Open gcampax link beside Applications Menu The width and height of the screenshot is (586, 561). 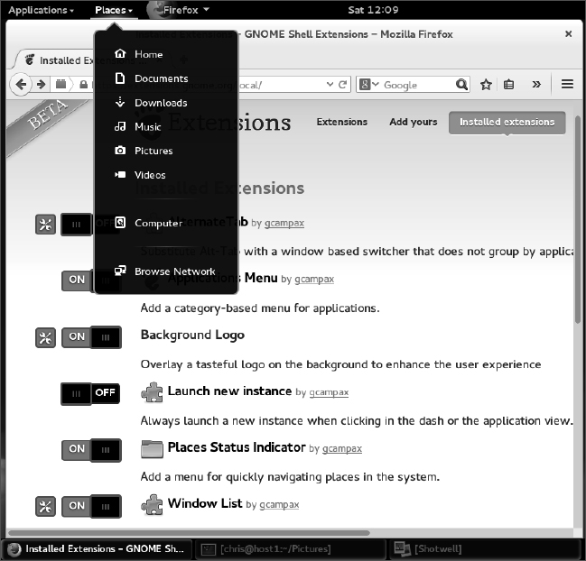click(314, 279)
